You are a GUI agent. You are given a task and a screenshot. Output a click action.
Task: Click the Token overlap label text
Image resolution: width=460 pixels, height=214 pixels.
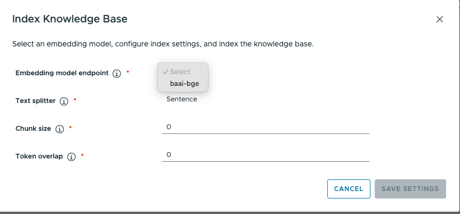(x=39, y=156)
